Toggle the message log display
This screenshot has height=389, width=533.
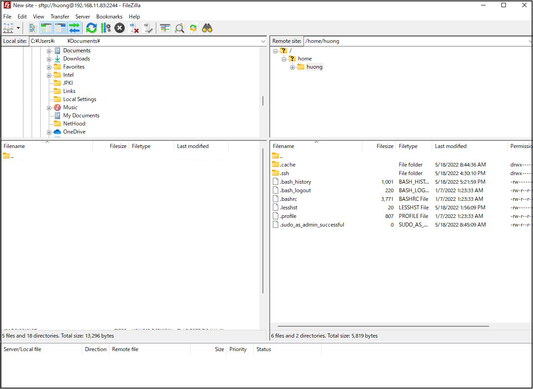click(x=32, y=28)
